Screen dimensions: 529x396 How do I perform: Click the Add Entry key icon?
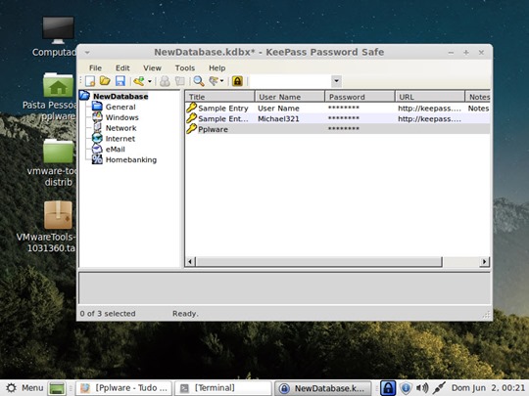pos(139,81)
